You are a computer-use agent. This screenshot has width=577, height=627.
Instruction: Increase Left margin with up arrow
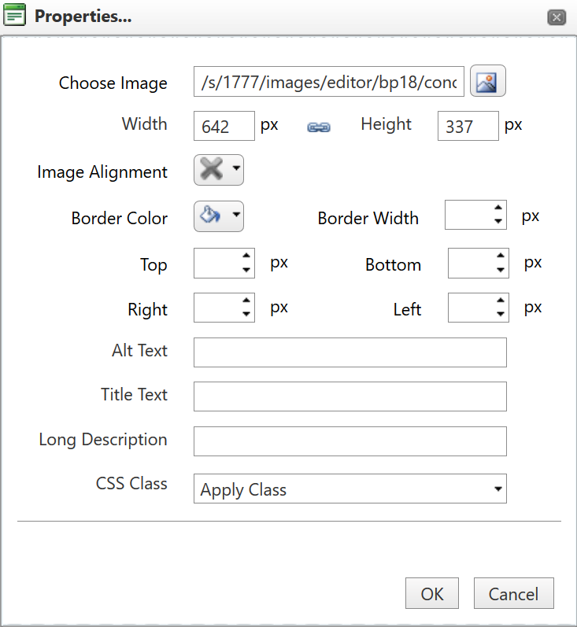[x=500, y=300]
